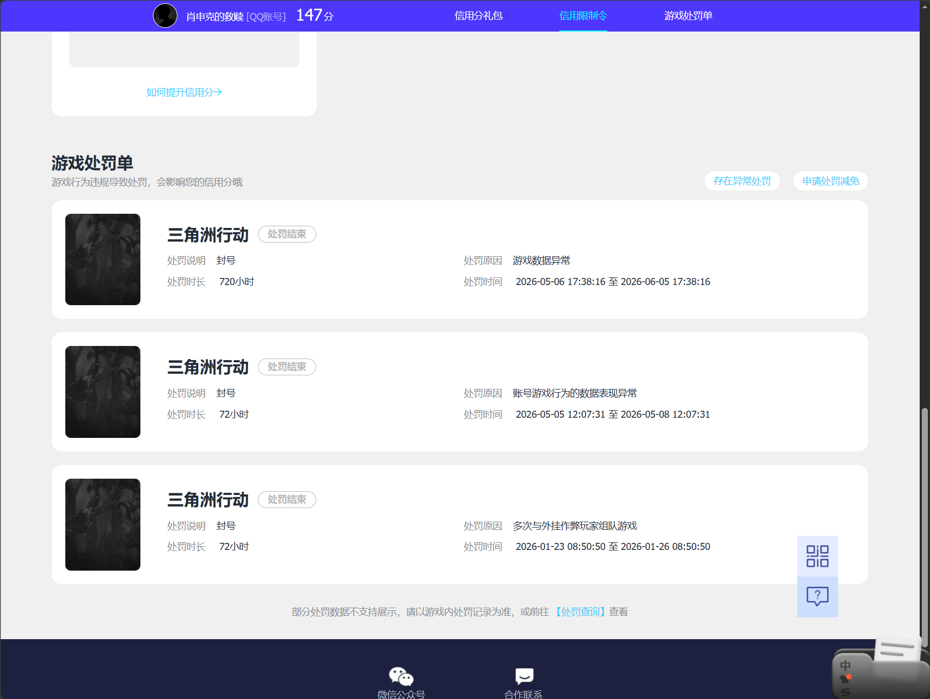Click the 72小时 duration on the 2026-05-05 card
The width and height of the screenshot is (930, 699).
pyautogui.click(x=234, y=415)
